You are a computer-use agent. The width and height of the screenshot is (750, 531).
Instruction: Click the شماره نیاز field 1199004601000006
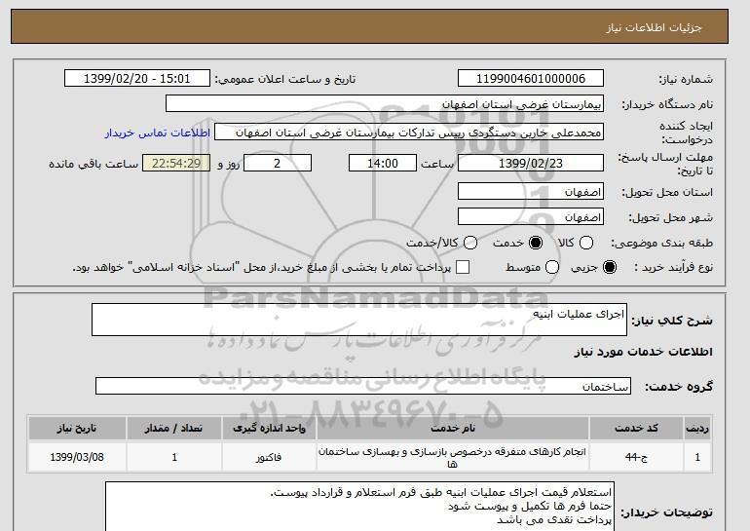(531, 79)
